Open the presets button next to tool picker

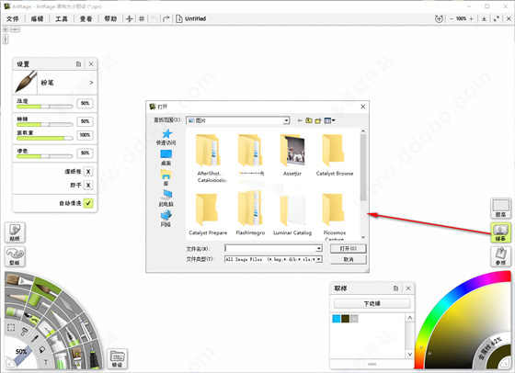click(118, 358)
